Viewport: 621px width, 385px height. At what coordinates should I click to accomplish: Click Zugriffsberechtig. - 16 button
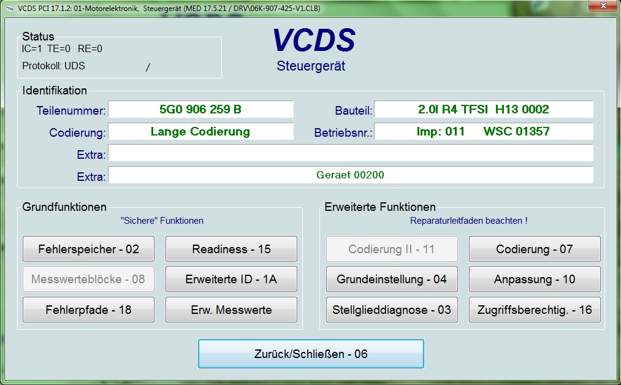coord(535,310)
